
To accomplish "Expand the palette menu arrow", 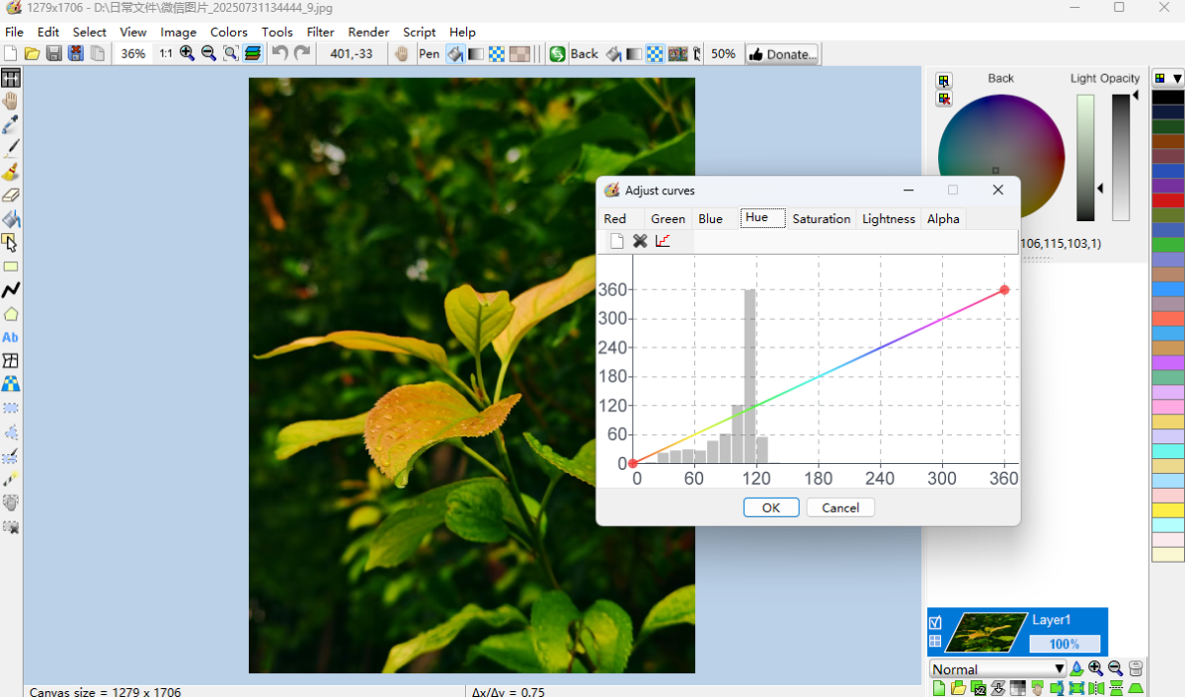I will pyautogui.click(x=1177, y=78).
